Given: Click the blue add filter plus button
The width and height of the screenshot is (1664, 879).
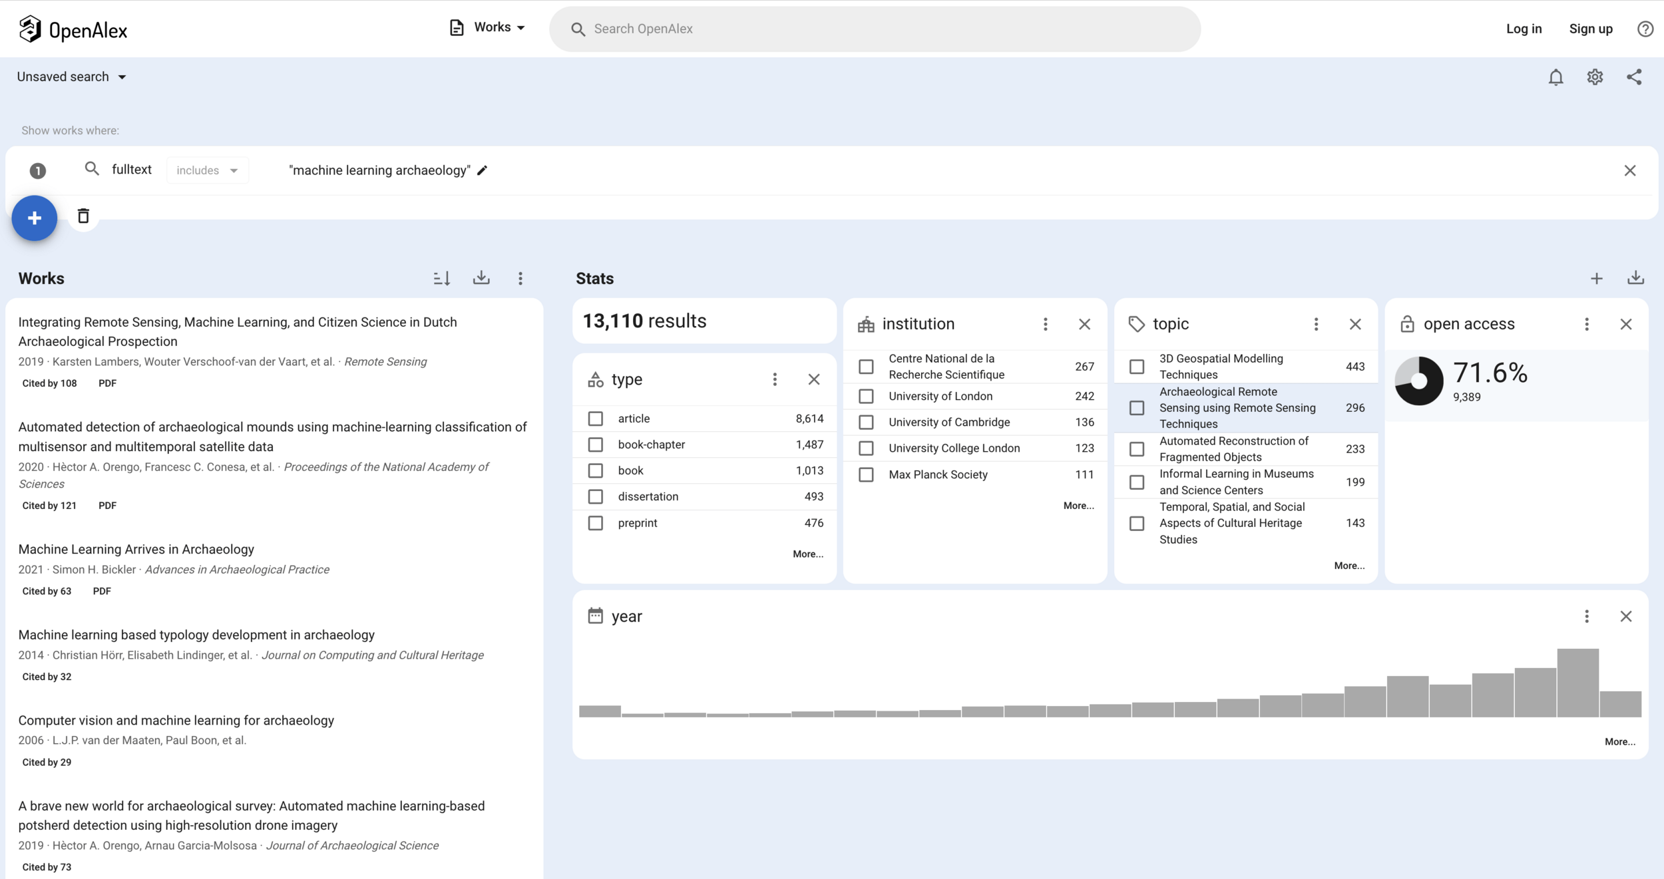Looking at the screenshot, I should 35,218.
